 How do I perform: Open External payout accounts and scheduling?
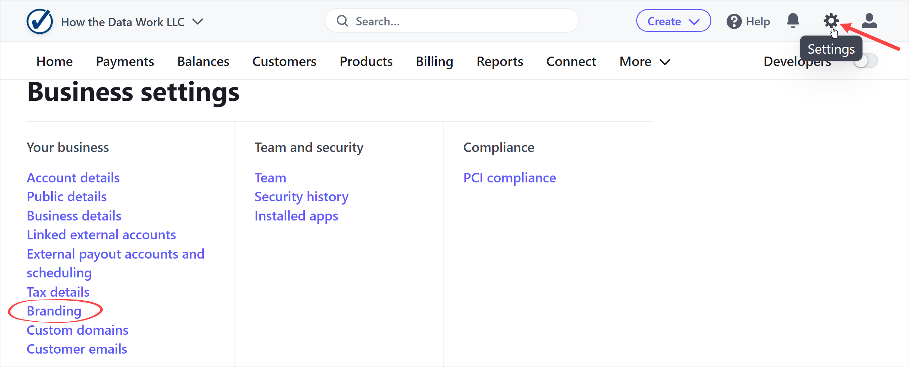(x=116, y=263)
